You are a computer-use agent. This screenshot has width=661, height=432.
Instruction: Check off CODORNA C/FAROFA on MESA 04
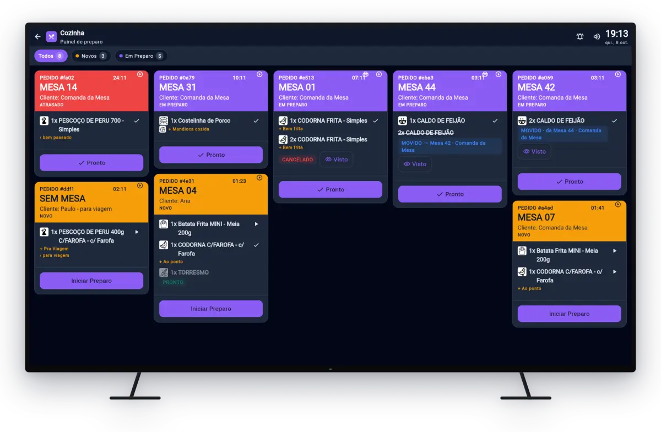256,245
